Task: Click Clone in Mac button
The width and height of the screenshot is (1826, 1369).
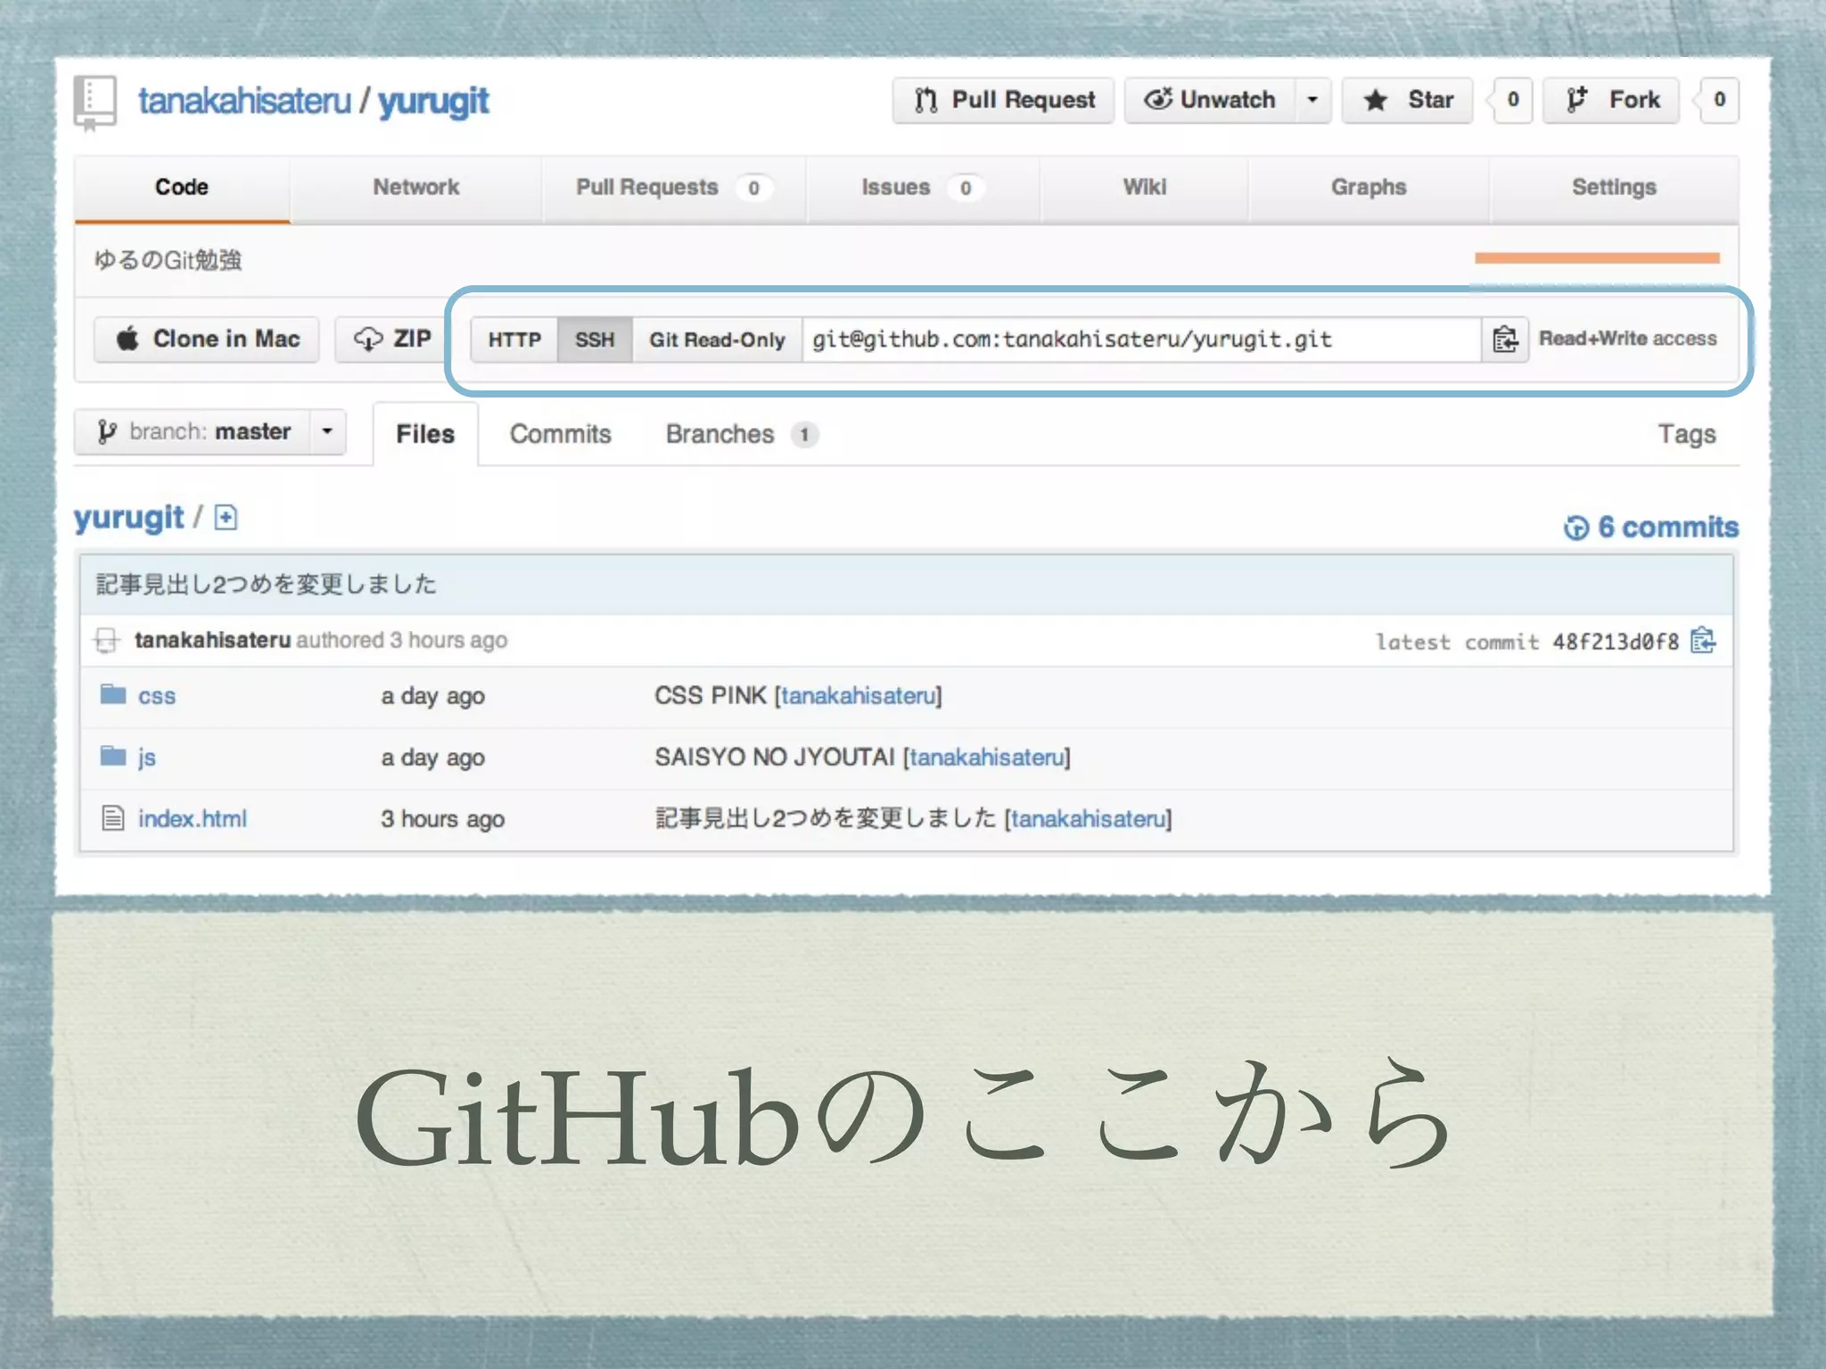Action: (207, 340)
